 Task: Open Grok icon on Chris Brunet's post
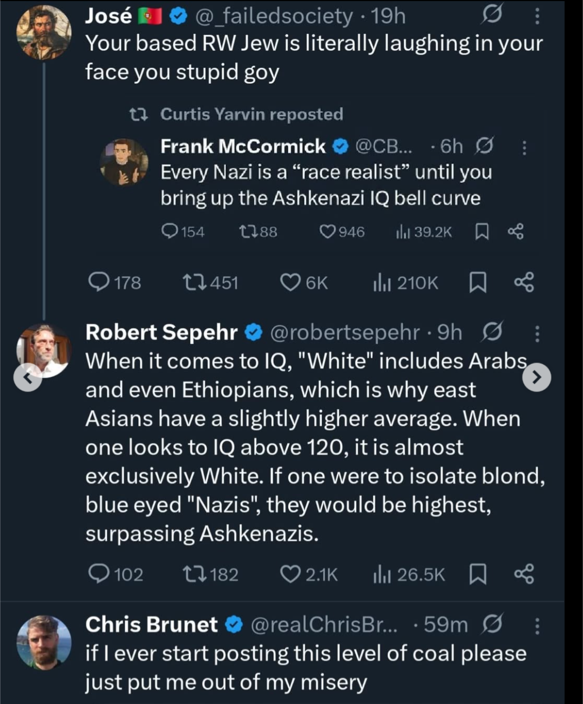click(493, 625)
